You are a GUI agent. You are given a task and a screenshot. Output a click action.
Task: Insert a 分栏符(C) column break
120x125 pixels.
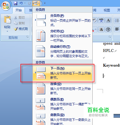62,36
